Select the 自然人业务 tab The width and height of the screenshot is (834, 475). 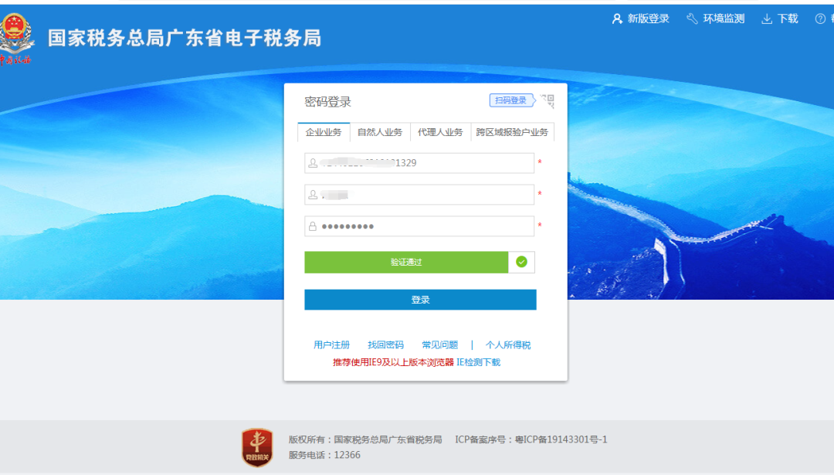tap(380, 132)
